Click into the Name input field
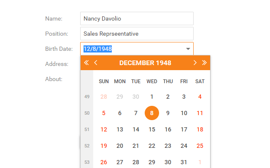The image size is (270, 168). [137, 18]
